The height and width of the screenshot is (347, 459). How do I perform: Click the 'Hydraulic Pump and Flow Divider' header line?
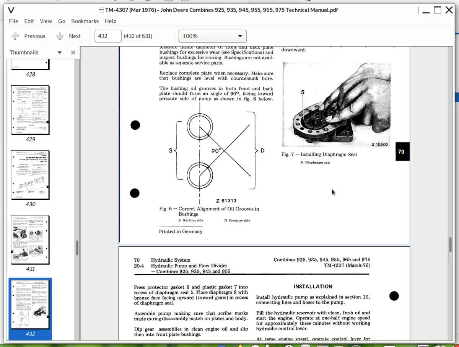pyautogui.click(x=189, y=266)
